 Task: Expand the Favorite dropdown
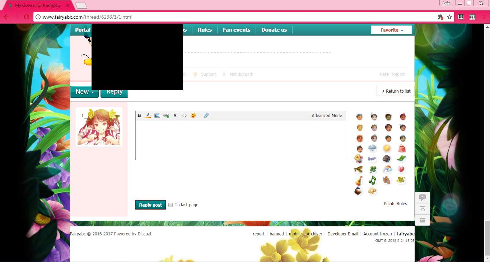pos(392,30)
